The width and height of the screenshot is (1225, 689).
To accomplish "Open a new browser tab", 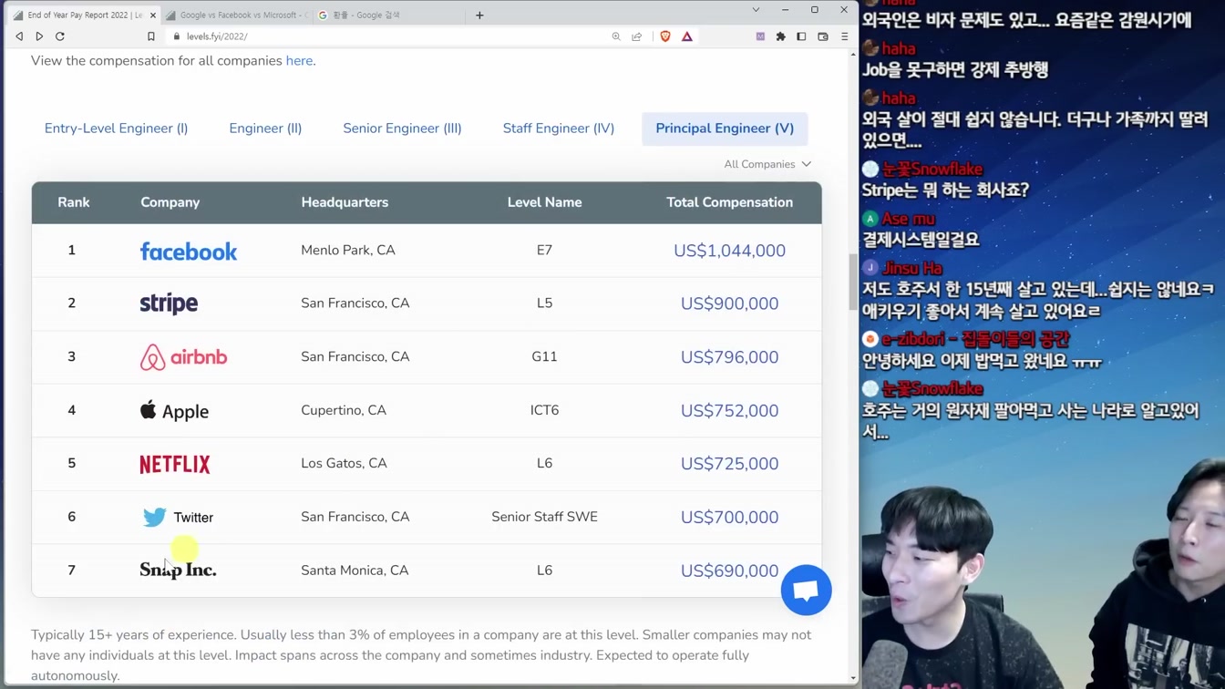I will point(479,15).
